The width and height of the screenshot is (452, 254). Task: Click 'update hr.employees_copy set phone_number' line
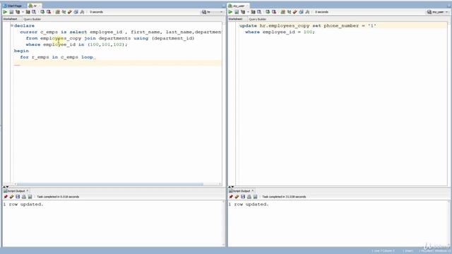coord(308,25)
